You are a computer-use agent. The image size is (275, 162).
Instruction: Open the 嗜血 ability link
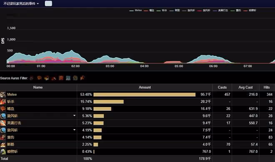(11, 109)
